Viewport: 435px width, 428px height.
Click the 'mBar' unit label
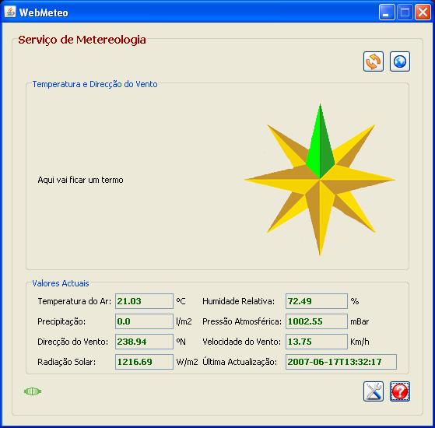tap(360, 321)
